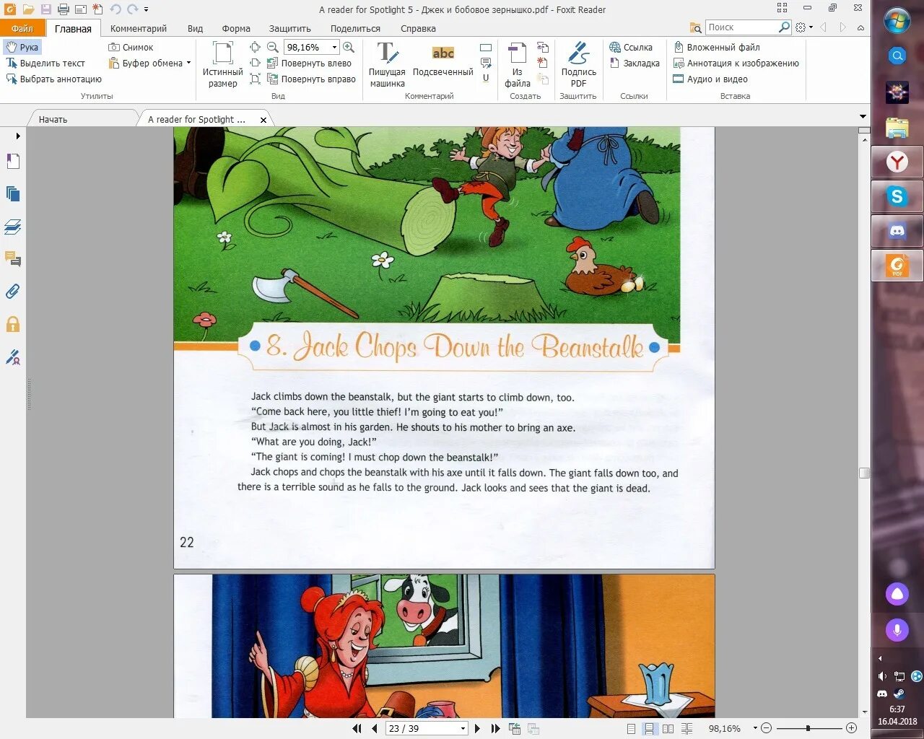Insert a Вложенный файл attachment
924x739 pixels.
(x=716, y=47)
